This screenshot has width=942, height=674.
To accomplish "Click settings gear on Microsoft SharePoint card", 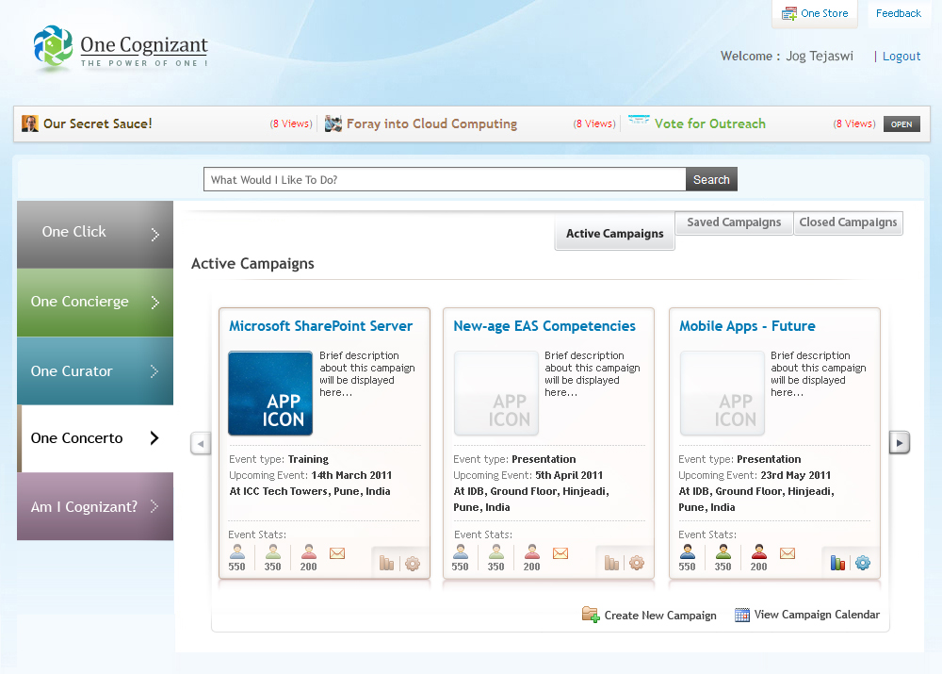I will 412,564.
